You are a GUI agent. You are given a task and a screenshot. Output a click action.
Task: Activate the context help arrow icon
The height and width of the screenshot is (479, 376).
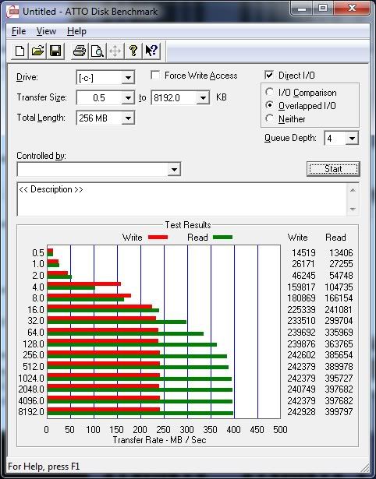[x=151, y=51]
